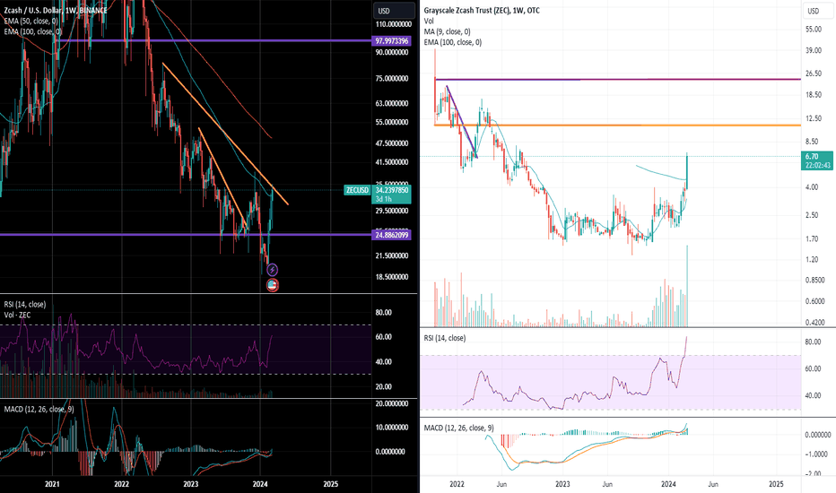The image size is (836, 493).
Task: Click the 97.9973396 purple price label
Action: (391, 41)
